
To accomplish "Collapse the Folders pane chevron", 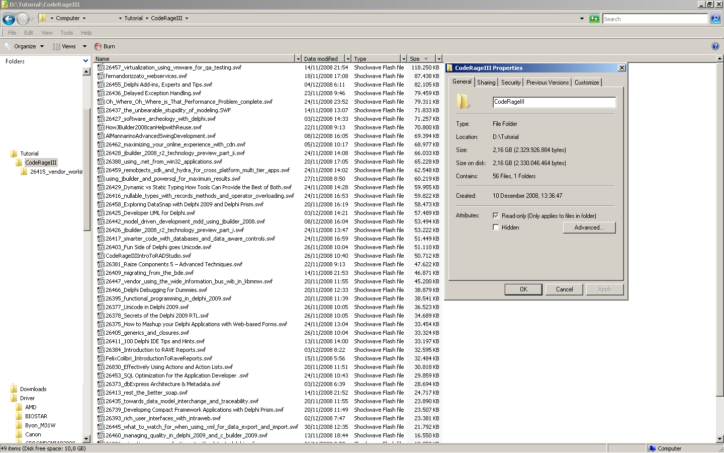I will click(x=85, y=61).
